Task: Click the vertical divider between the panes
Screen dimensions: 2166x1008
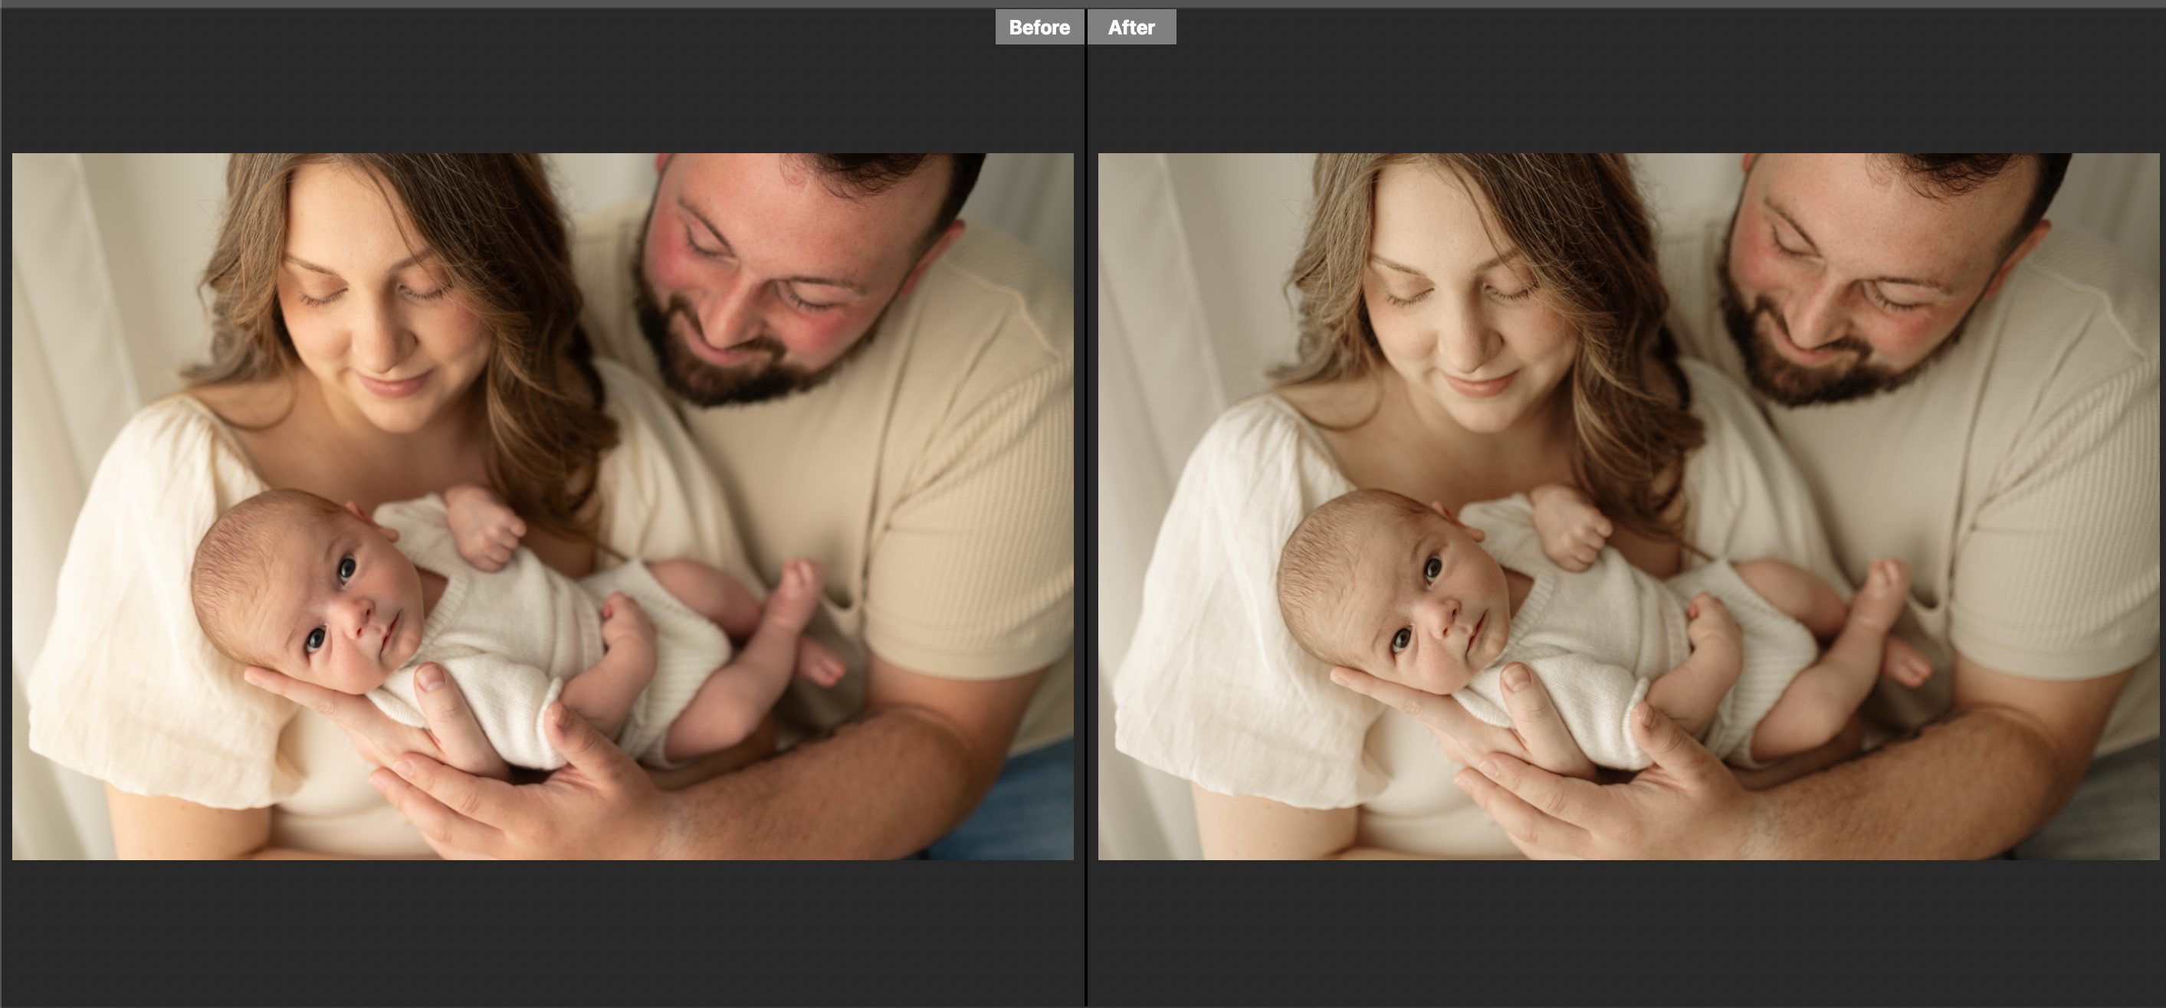Action: (1085, 504)
